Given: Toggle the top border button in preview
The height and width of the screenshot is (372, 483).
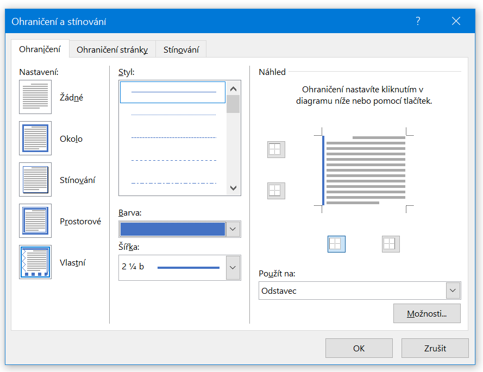Looking at the screenshot, I should coord(276,149).
